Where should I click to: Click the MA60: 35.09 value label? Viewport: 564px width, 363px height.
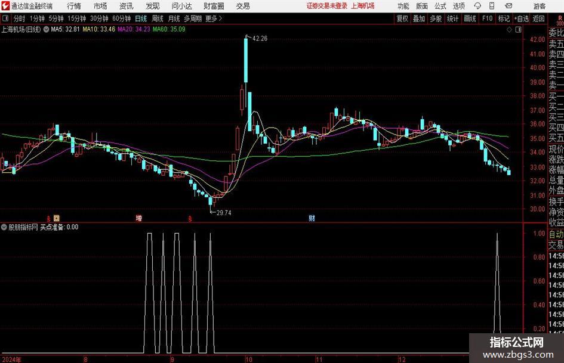(x=169, y=29)
